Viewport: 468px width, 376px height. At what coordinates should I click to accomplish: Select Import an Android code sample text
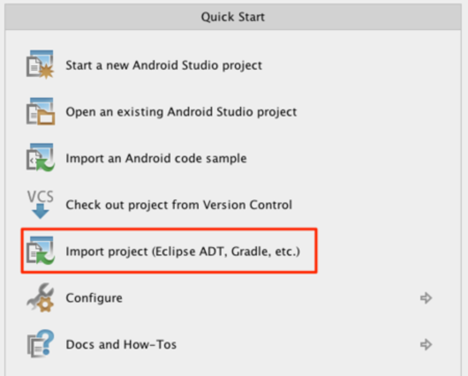[x=156, y=159]
